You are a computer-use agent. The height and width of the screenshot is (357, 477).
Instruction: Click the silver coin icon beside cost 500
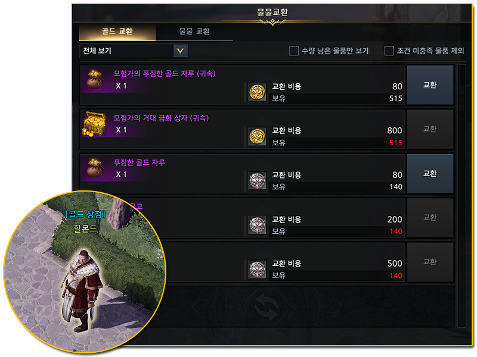click(258, 270)
